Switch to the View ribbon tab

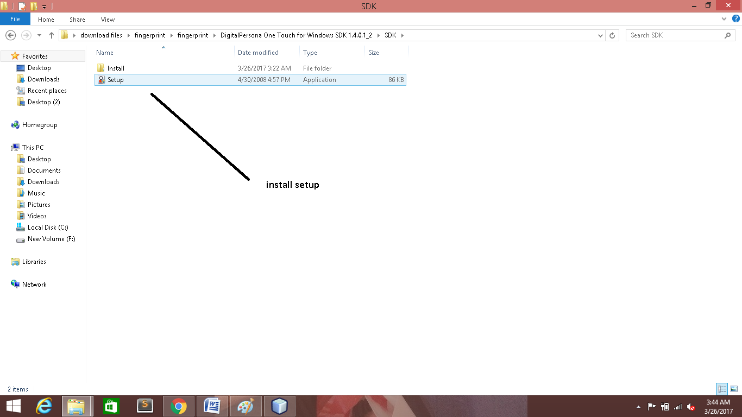[x=108, y=20]
